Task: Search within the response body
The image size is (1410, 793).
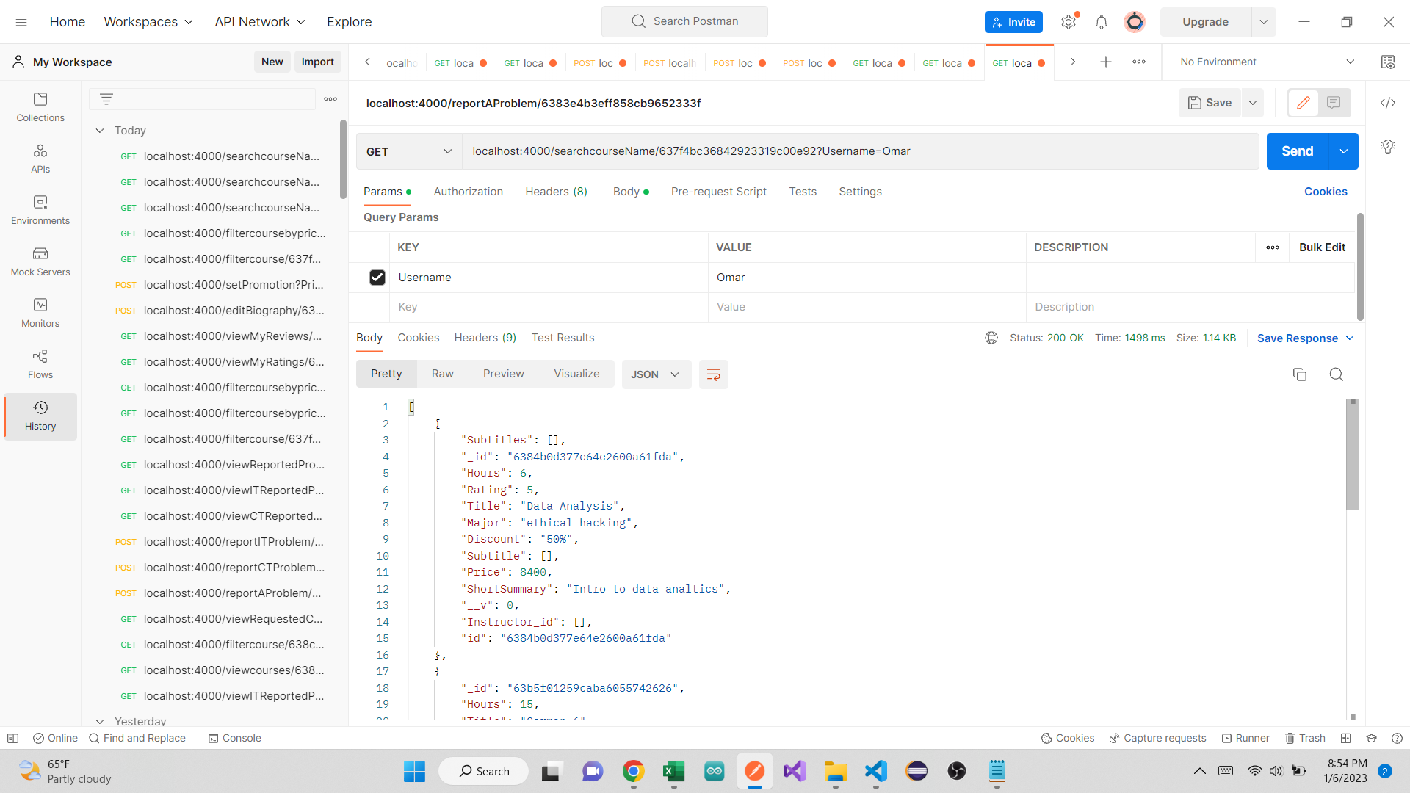Action: click(1336, 374)
